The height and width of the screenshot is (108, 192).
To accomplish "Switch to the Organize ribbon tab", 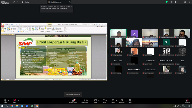I will click(25, 26).
